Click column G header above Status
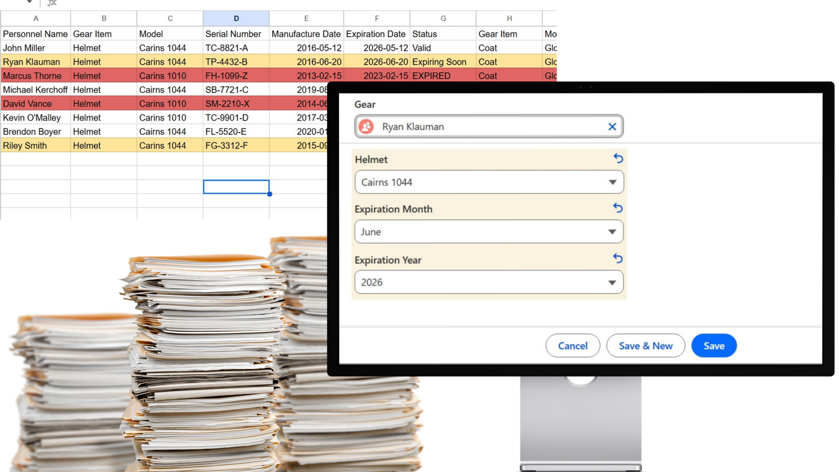 [x=443, y=18]
